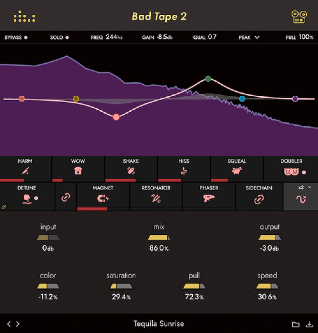Click the SHAKE module icon

point(131,171)
